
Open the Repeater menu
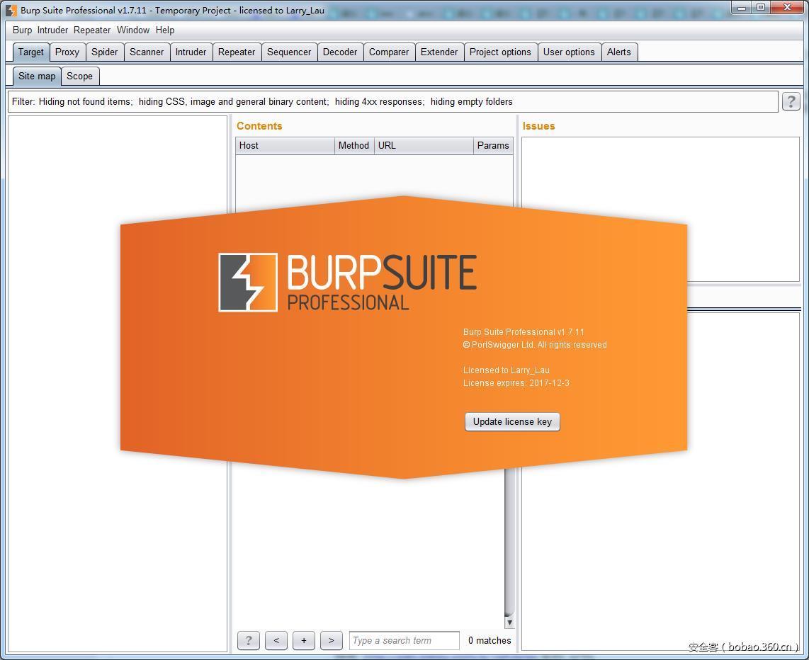tap(92, 30)
